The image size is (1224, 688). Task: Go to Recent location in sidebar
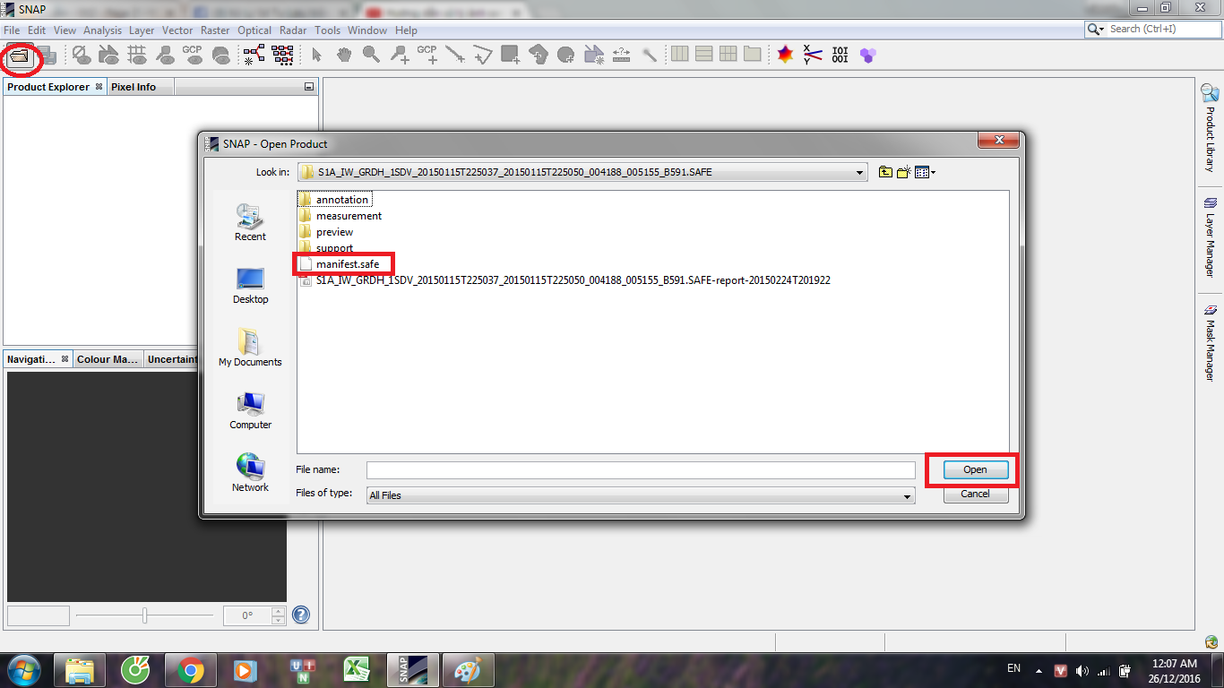click(250, 222)
